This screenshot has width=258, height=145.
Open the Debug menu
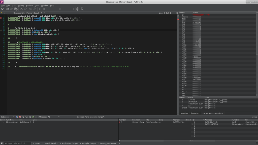click(x=21, y=6)
